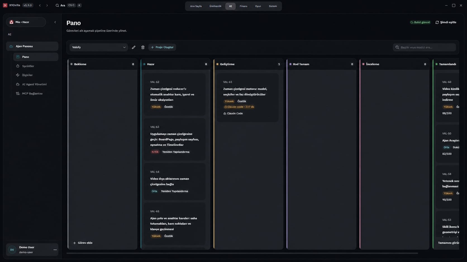Screen dimensions: 467x262
Task: Open the VAL-63 task card
Action: [175, 139]
